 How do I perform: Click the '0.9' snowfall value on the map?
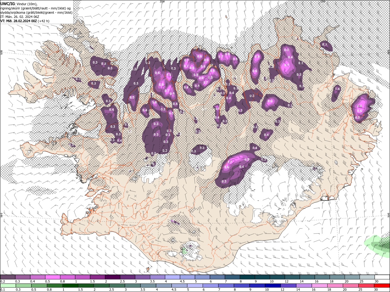click(257, 57)
